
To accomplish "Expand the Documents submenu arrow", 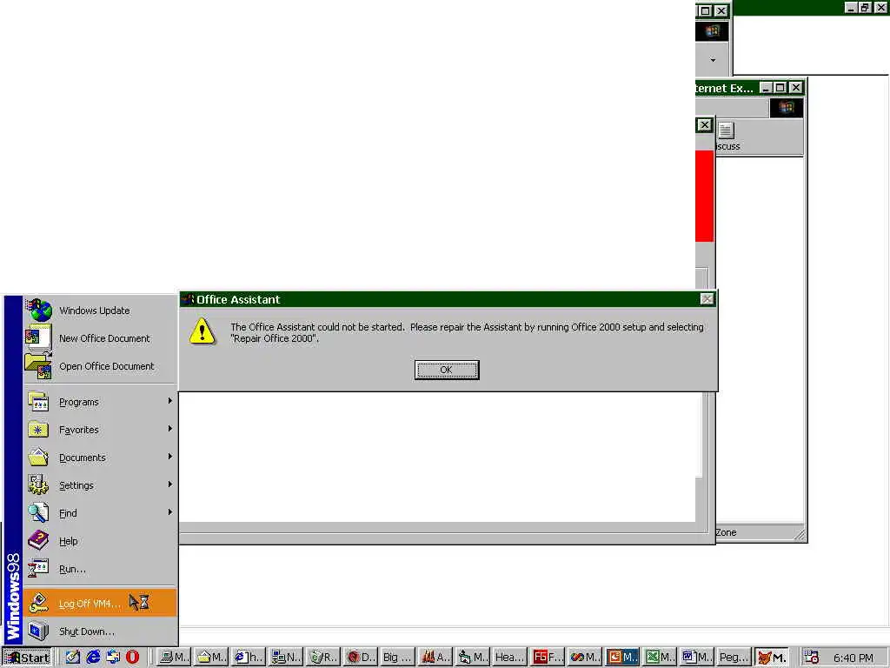I will 169,457.
